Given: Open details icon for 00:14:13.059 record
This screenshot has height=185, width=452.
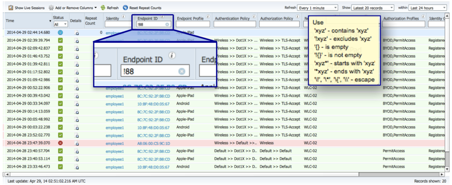Looking at the screenshot, I should click(77, 112).
